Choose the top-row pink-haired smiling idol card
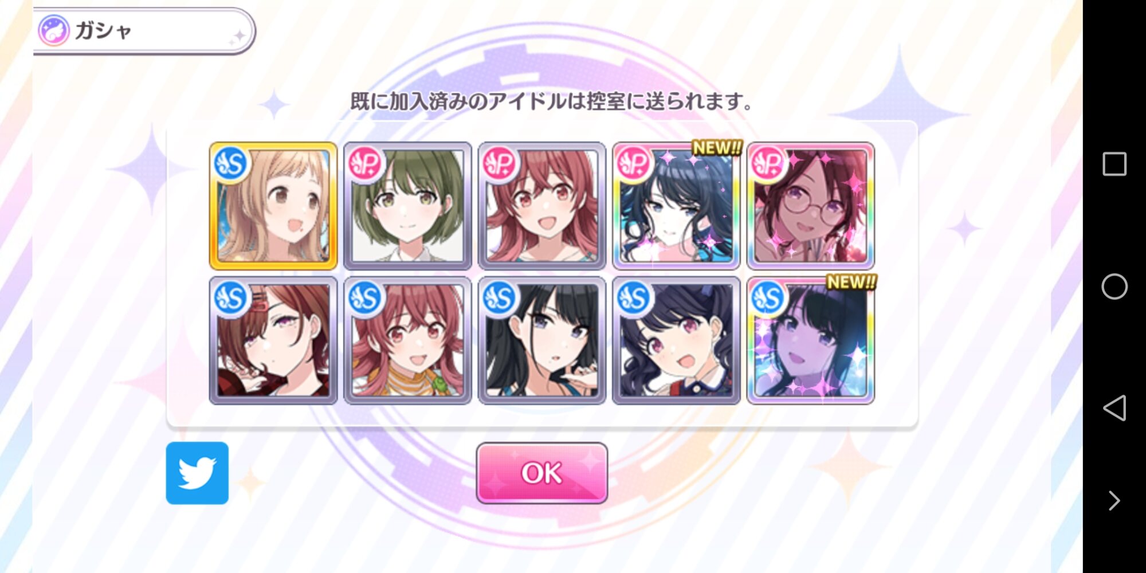Screen dimensions: 1146x573 click(x=541, y=206)
